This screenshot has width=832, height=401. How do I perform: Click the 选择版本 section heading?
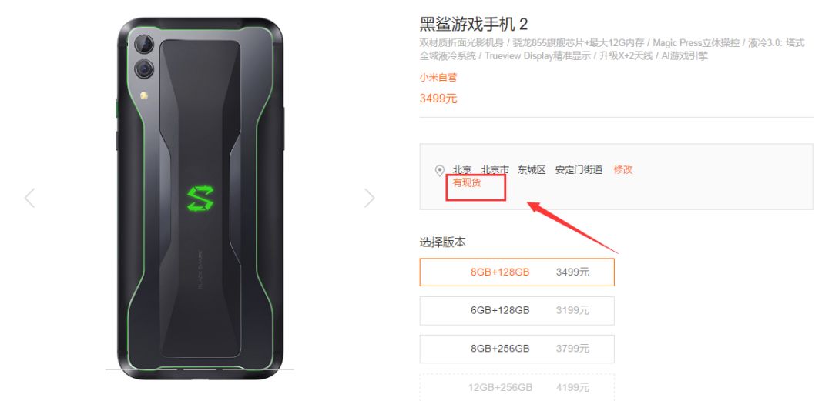tap(442, 242)
